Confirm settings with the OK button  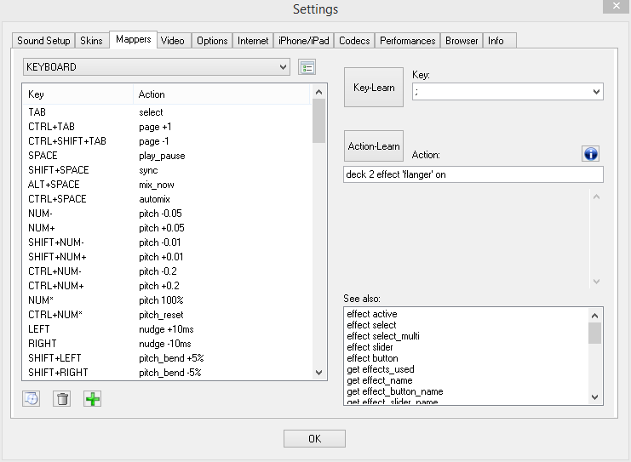pyautogui.click(x=314, y=438)
